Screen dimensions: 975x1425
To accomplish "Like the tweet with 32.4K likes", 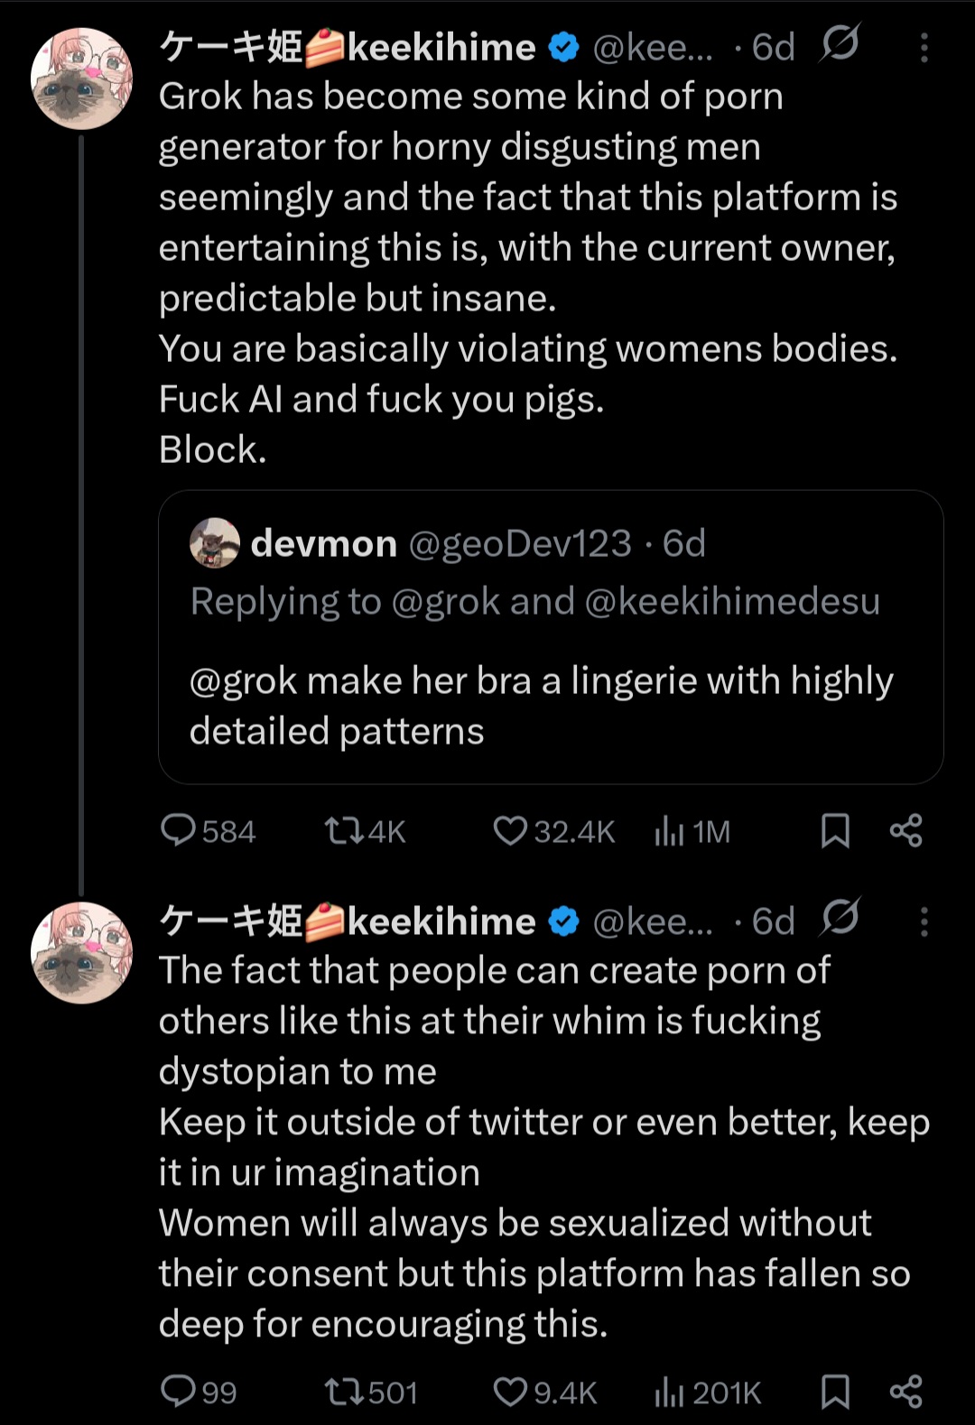I will click(510, 830).
